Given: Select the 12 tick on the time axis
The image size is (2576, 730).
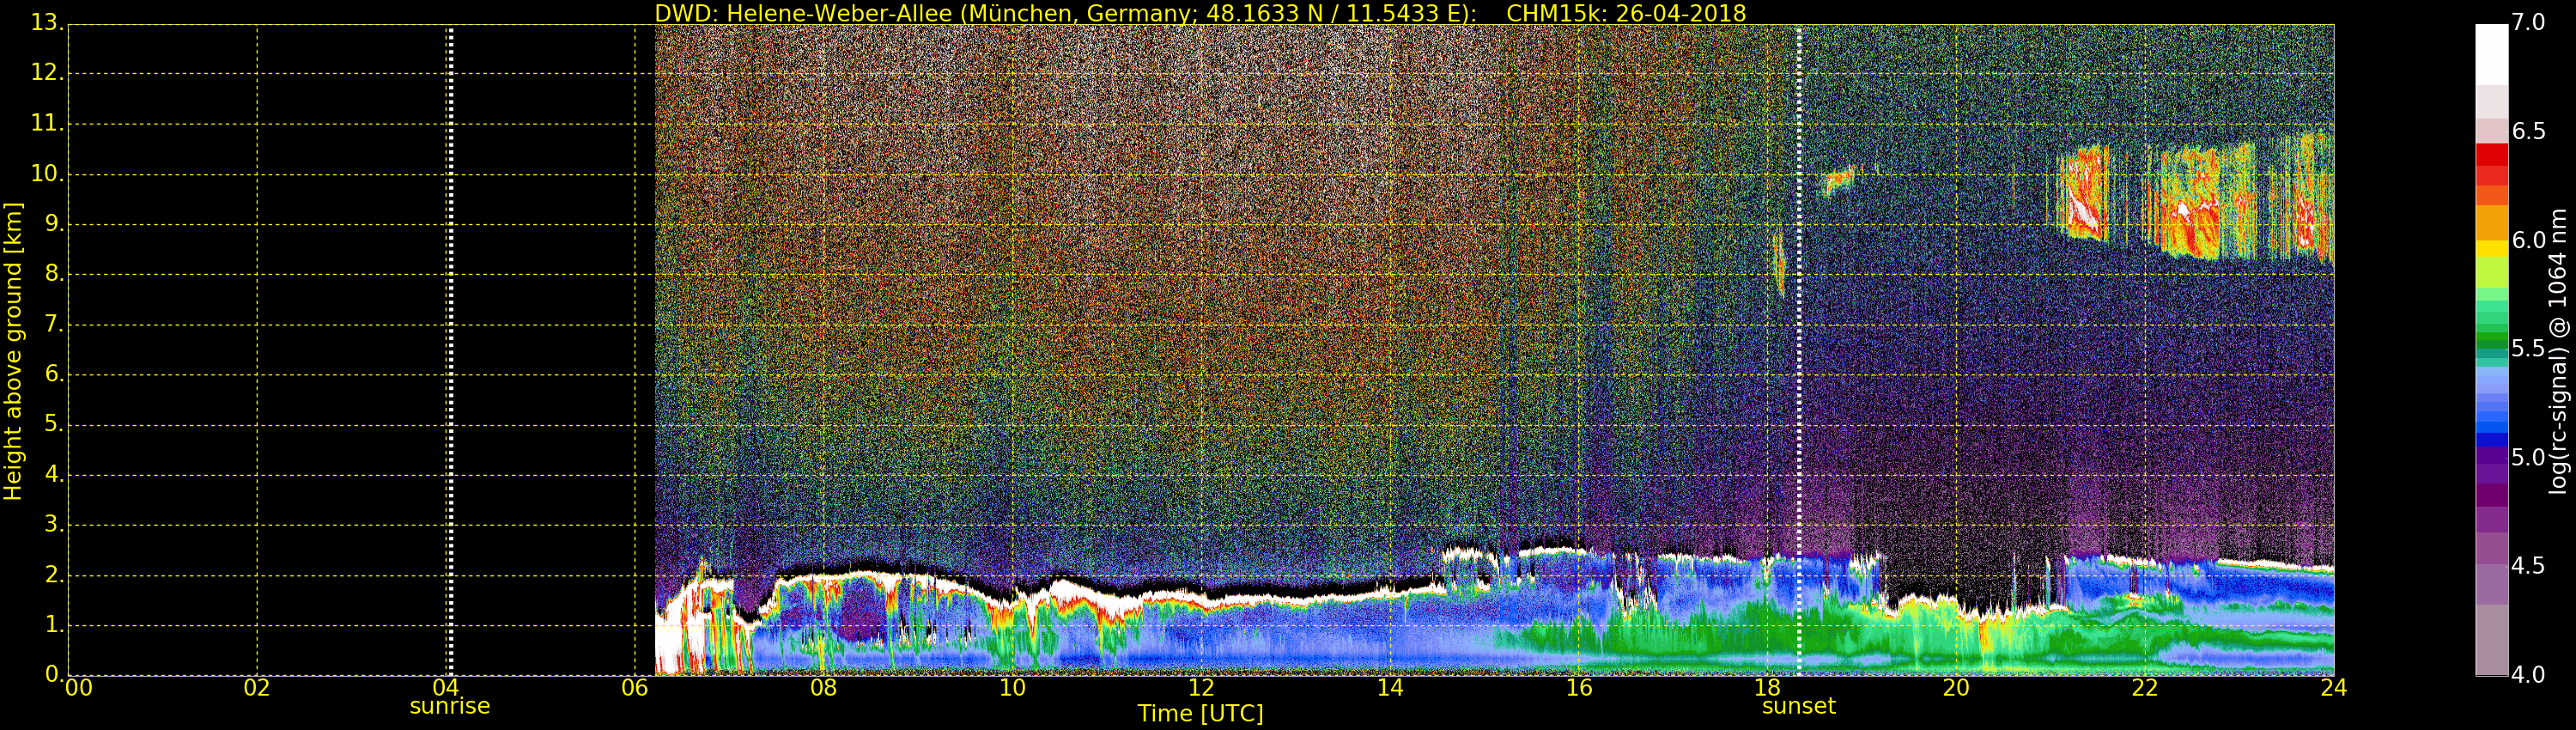Looking at the screenshot, I should click(1201, 688).
